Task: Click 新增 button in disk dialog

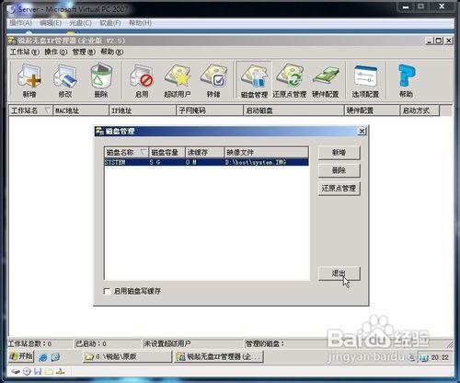Action: (339, 153)
